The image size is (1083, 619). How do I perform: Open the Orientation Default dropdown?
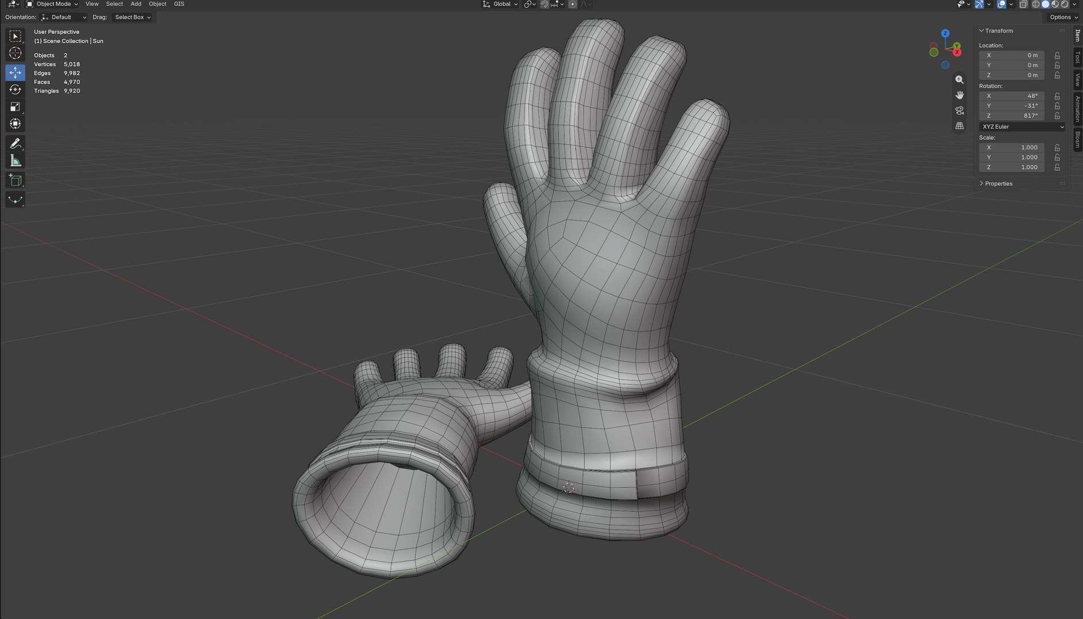click(64, 17)
